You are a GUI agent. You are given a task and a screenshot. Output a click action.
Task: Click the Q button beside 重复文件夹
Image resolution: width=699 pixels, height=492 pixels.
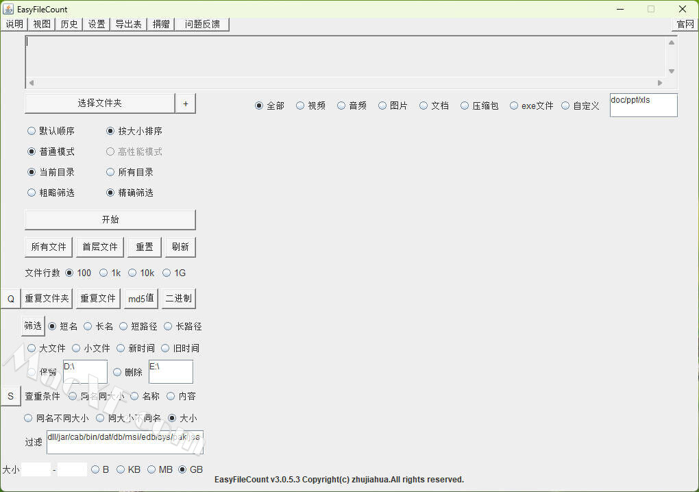coord(10,299)
